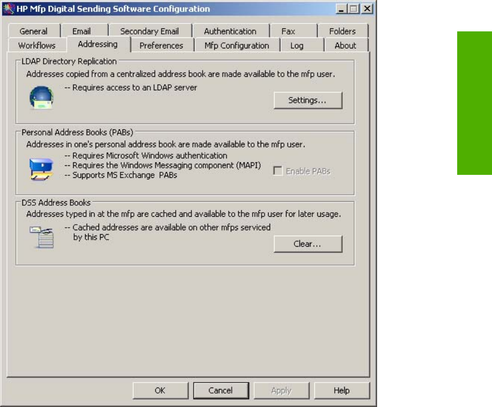Click the Cancel button
492x407 pixels.
coord(221,391)
